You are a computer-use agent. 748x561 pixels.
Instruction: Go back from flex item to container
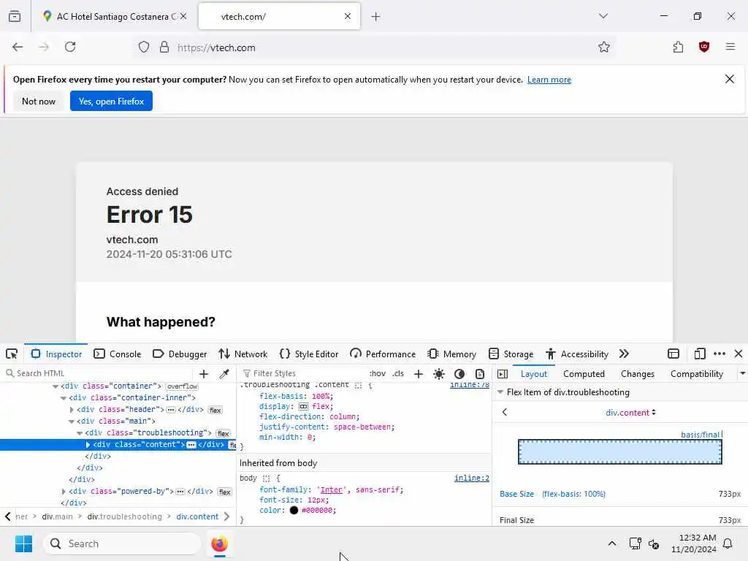pyautogui.click(x=505, y=412)
